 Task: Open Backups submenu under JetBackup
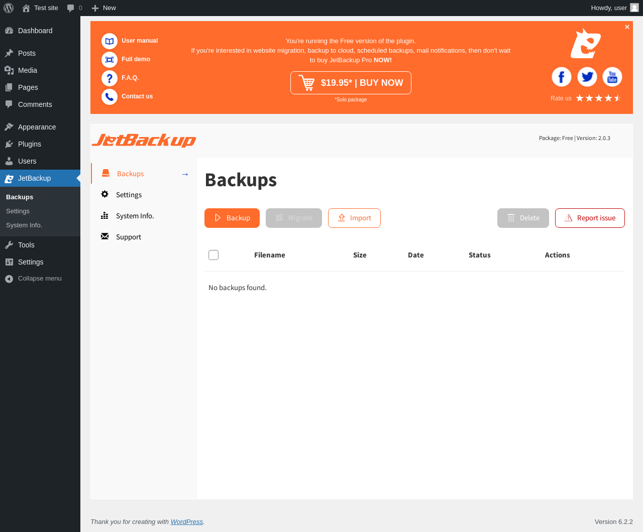pyautogui.click(x=40, y=197)
